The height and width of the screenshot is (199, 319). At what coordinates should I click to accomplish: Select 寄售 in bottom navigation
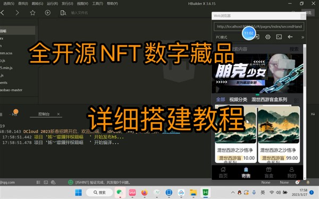(246, 172)
